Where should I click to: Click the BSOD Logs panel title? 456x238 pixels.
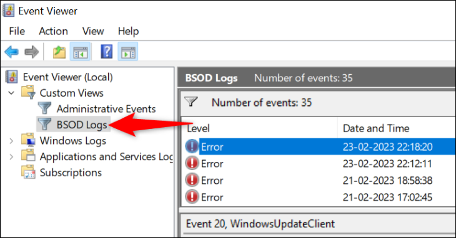211,78
